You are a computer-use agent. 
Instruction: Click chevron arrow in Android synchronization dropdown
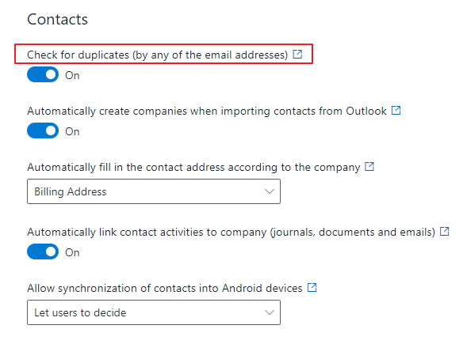tap(270, 312)
